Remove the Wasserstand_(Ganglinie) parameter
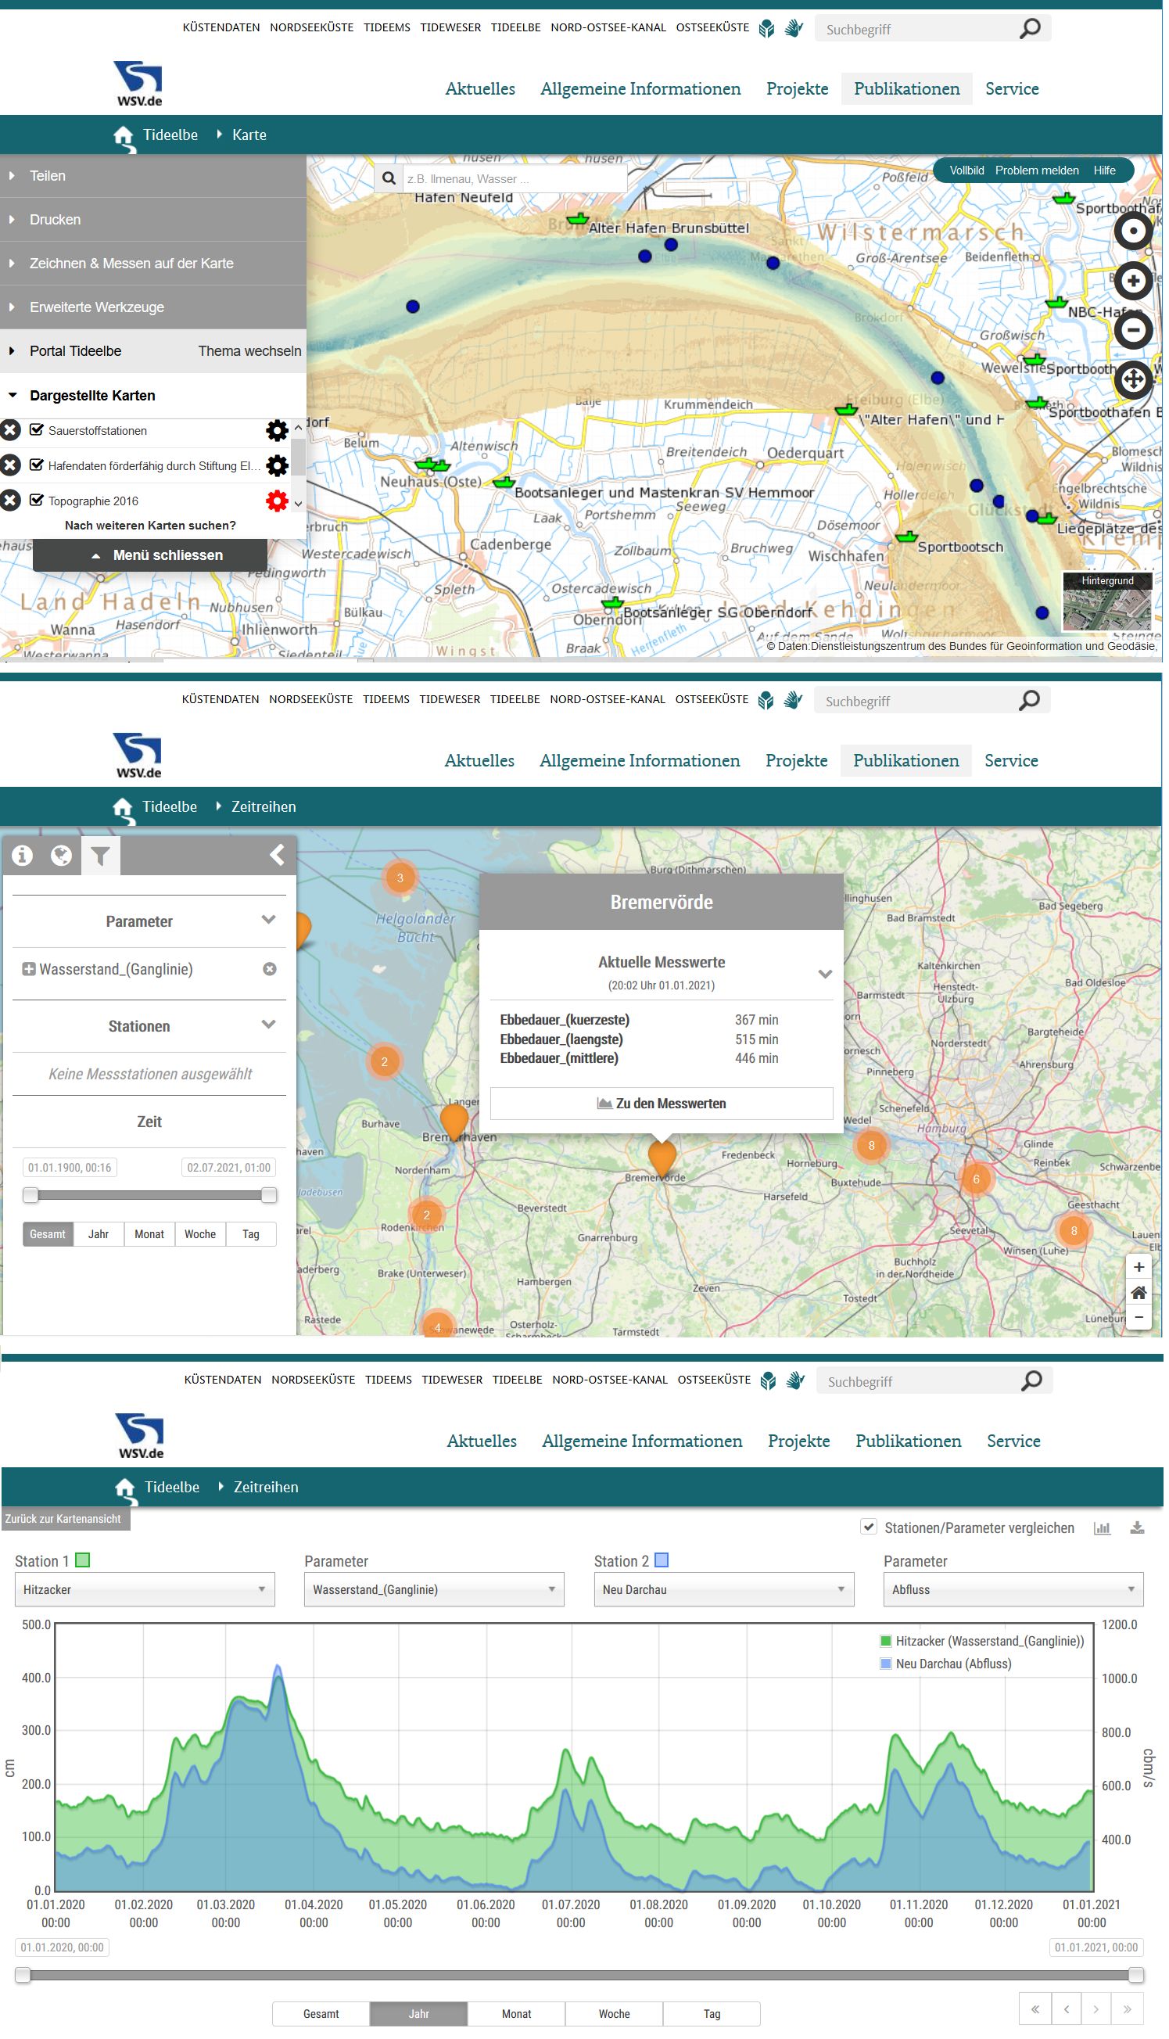Image resolution: width=1169 pixels, height=2039 pixels. point(270,971)
